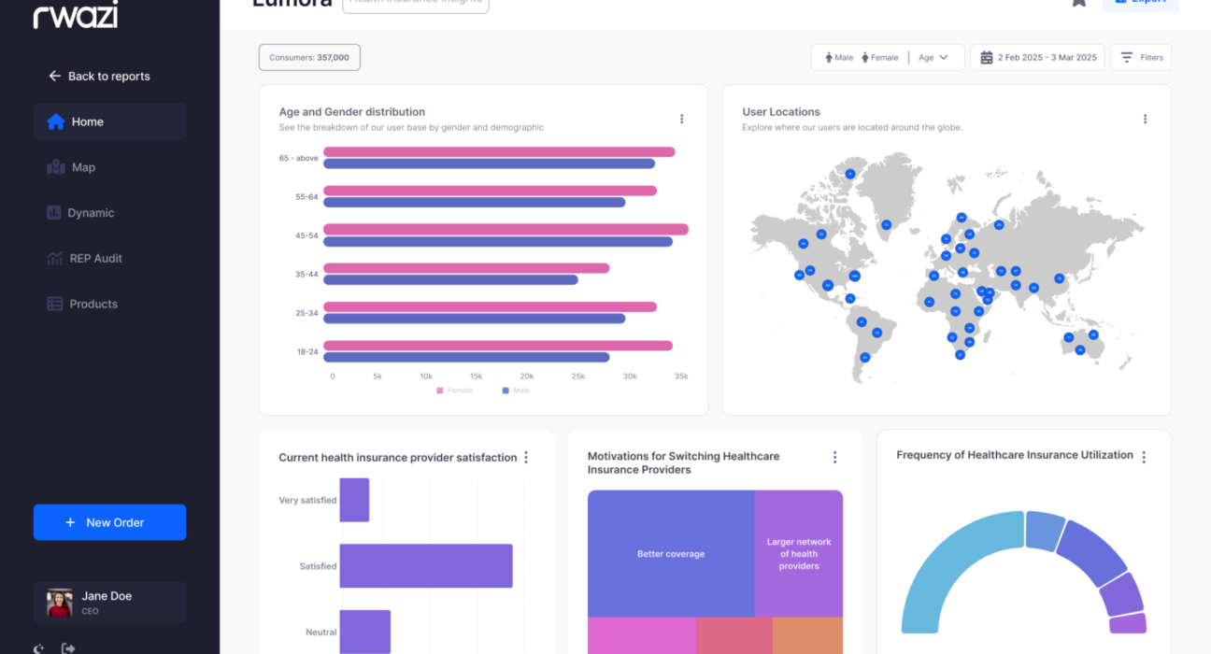Open REP Audit section
Viewport: 1211px width, 654px height.
click(x=95, y=259)
